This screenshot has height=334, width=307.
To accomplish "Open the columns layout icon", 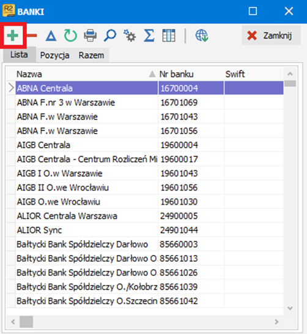I will 169,36.
